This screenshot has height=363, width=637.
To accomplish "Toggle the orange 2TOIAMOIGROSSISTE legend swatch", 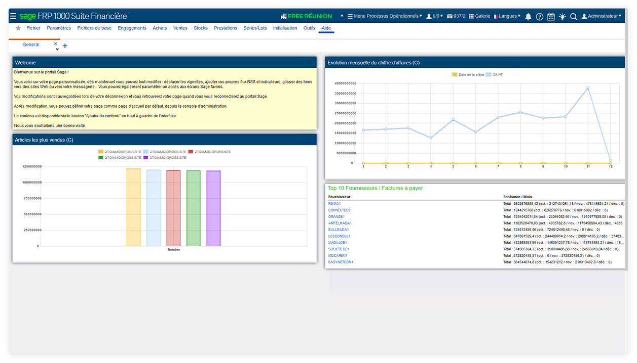I will click(x=101, y=152).
